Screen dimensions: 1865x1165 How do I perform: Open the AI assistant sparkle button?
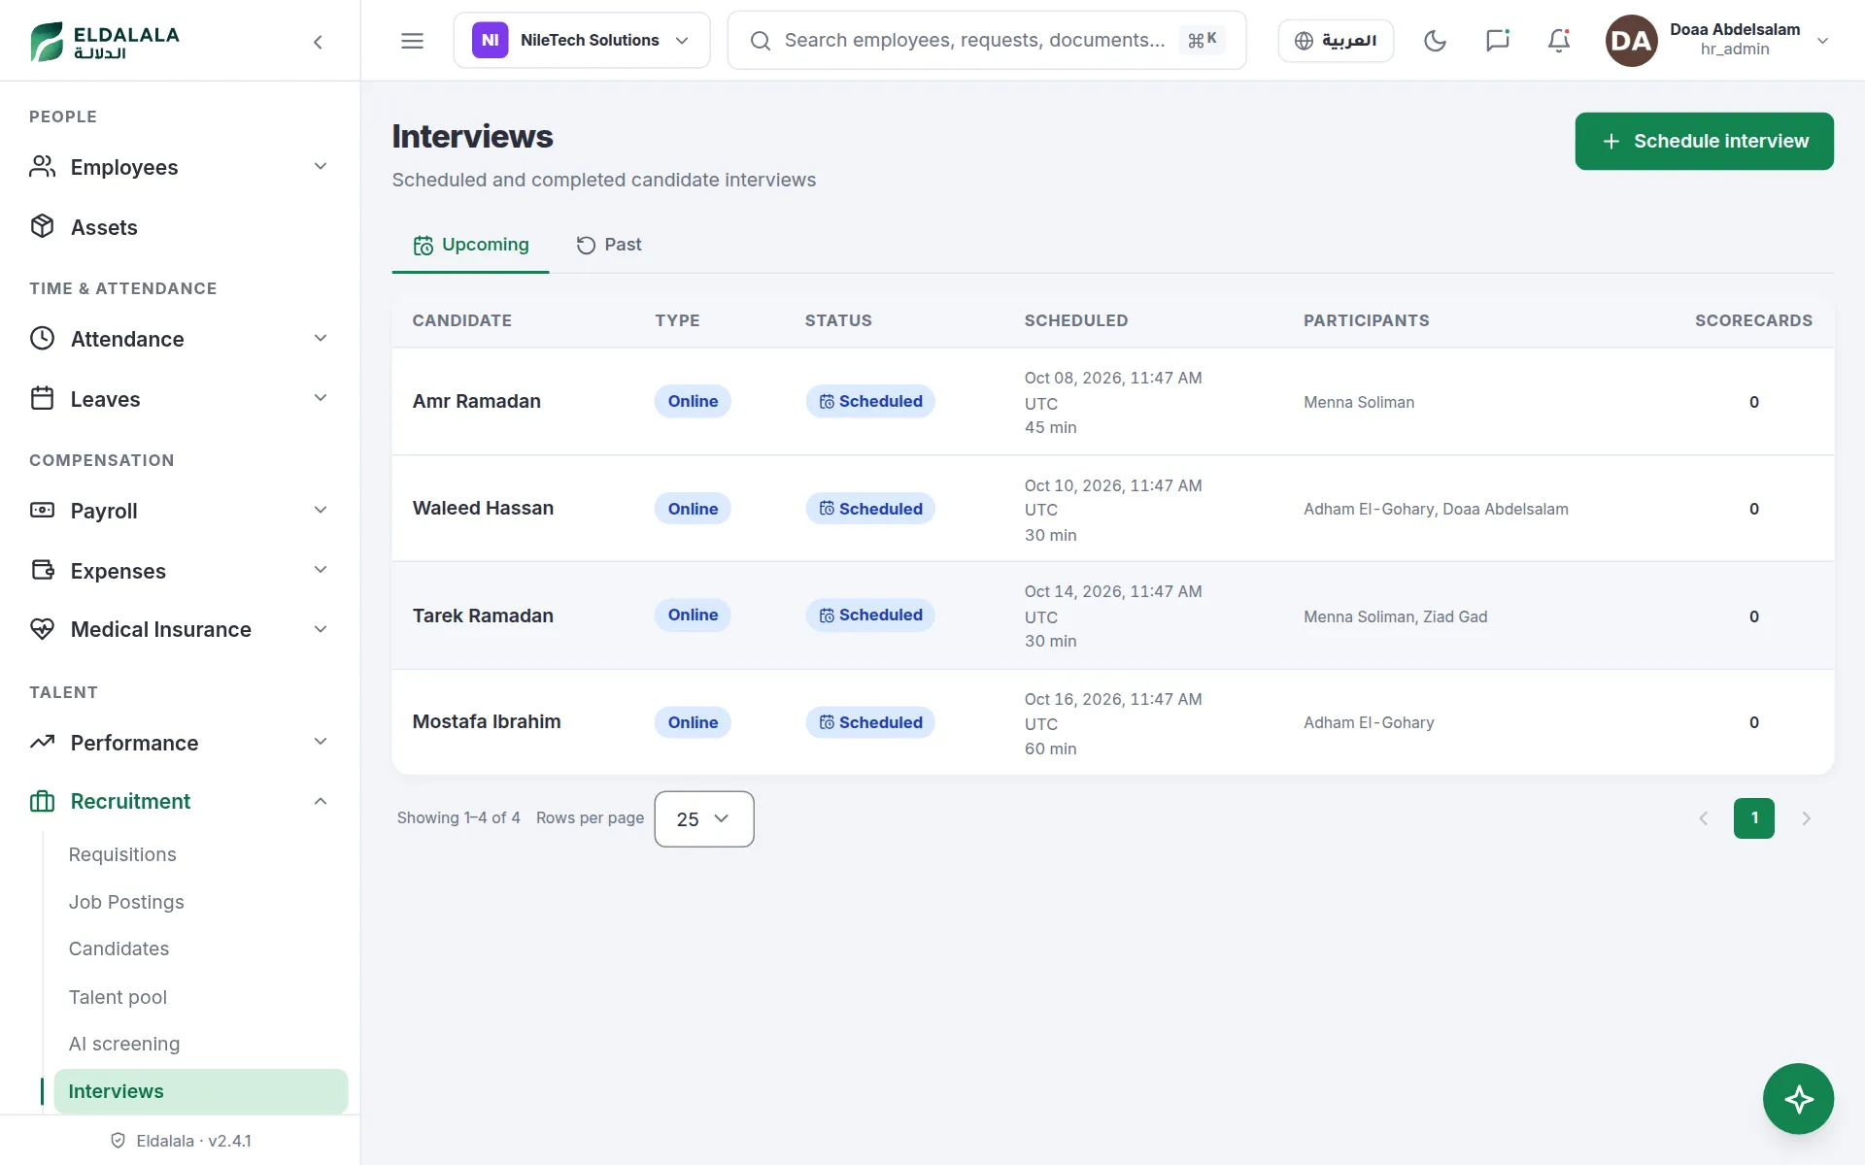[x=1798, y=1099]
